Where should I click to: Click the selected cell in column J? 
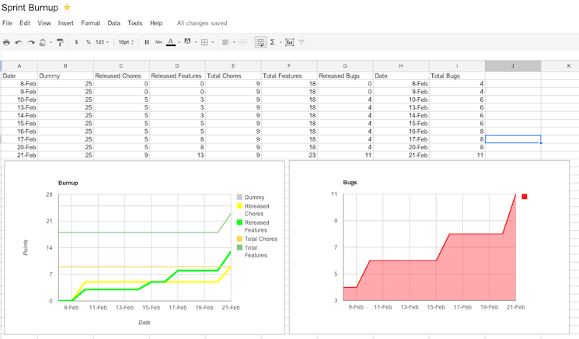pyautogui.click(x=513, y=139)
